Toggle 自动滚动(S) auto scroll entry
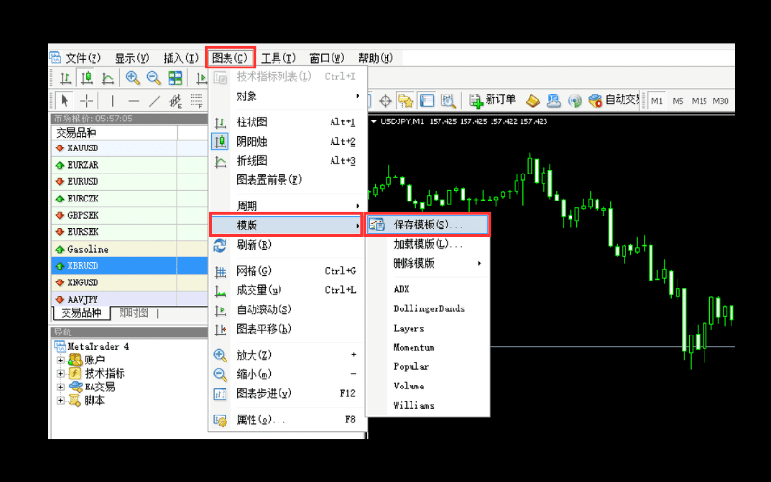 point(288,309)
